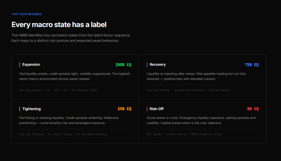Click the Risk-Off regime title

(x=156, y=109)
